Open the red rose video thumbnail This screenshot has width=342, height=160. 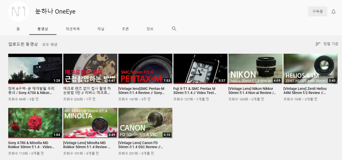point(35,123)
